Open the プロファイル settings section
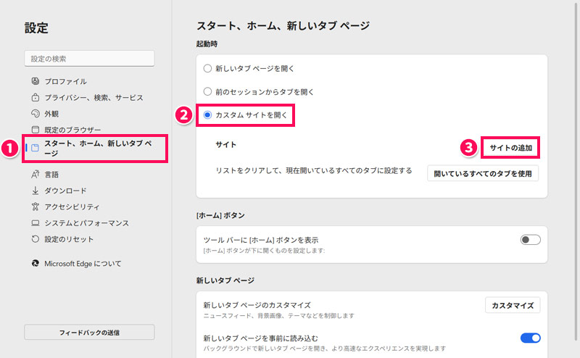Viewport: 580px width, 358px height. pyautogui.click(x=65, y=81)
